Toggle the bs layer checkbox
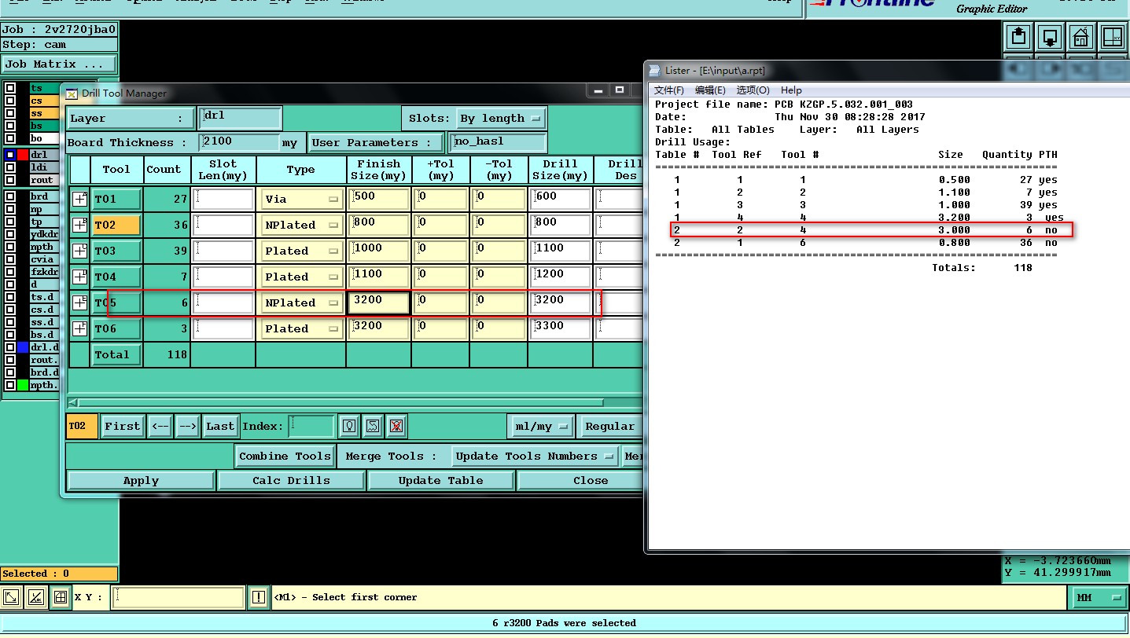Screen dimensions: 1130x638 [10, 126]
